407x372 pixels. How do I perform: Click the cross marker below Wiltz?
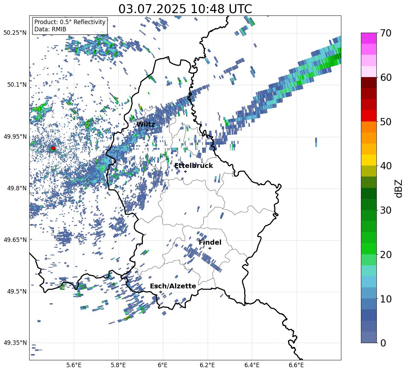click(148, 130)
